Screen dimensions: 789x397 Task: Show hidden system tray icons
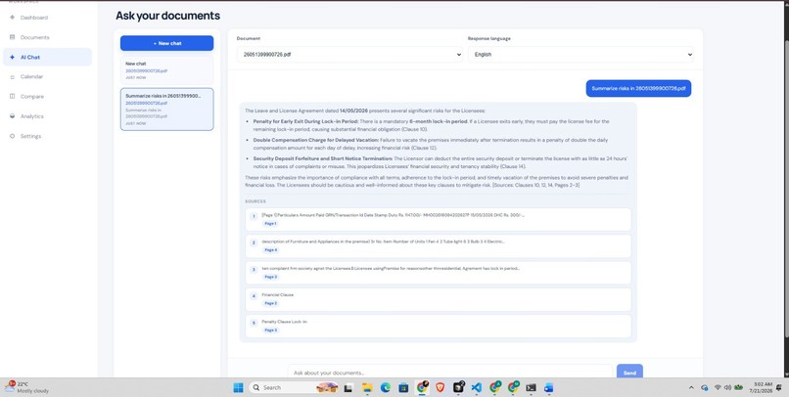click(x=691, y=387)
